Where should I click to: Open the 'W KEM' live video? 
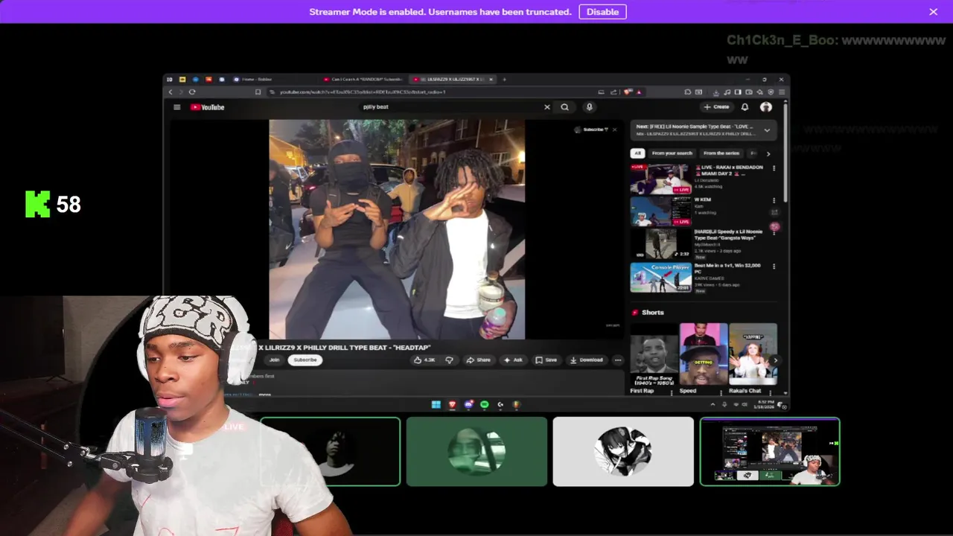pyautogui.click(x=660, y=211)
